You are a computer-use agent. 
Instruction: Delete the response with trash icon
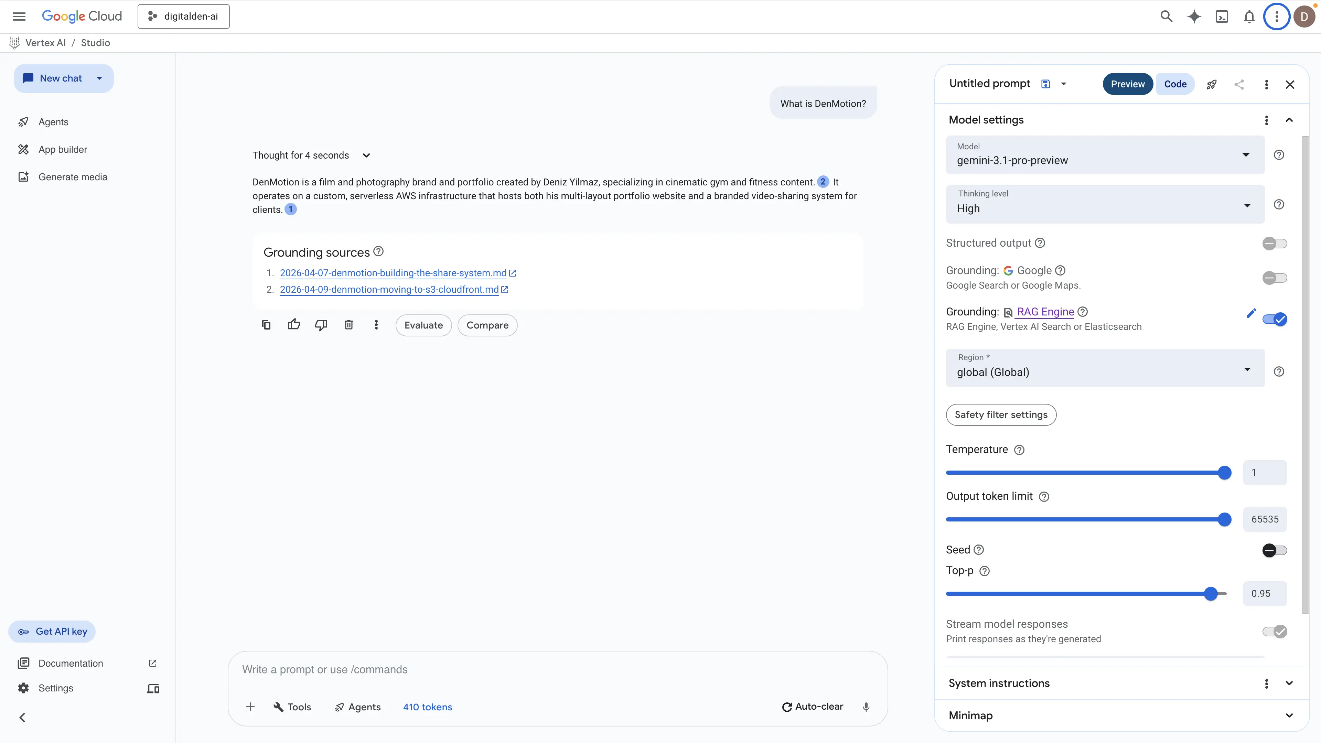point(349,325)
